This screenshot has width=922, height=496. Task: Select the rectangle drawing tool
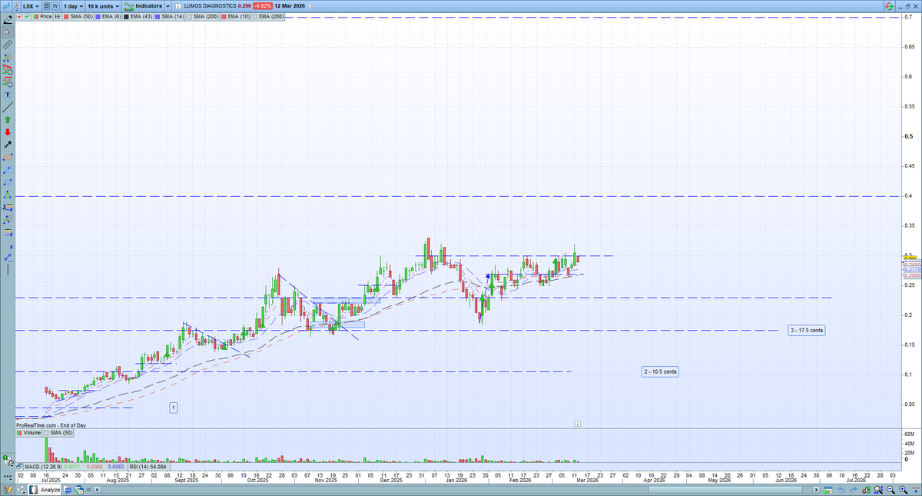tap(8, 181)
